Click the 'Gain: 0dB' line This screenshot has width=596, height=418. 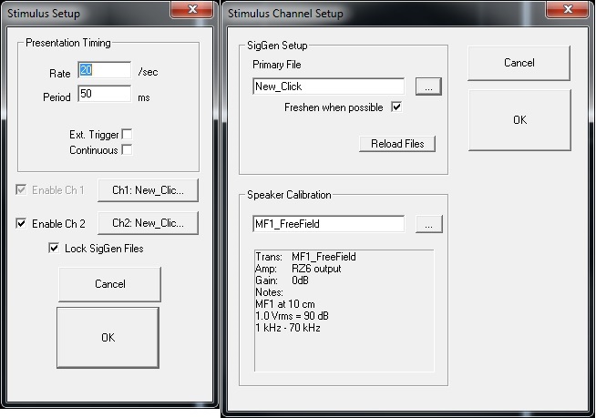pyautogui.click(x=282, y=280)
